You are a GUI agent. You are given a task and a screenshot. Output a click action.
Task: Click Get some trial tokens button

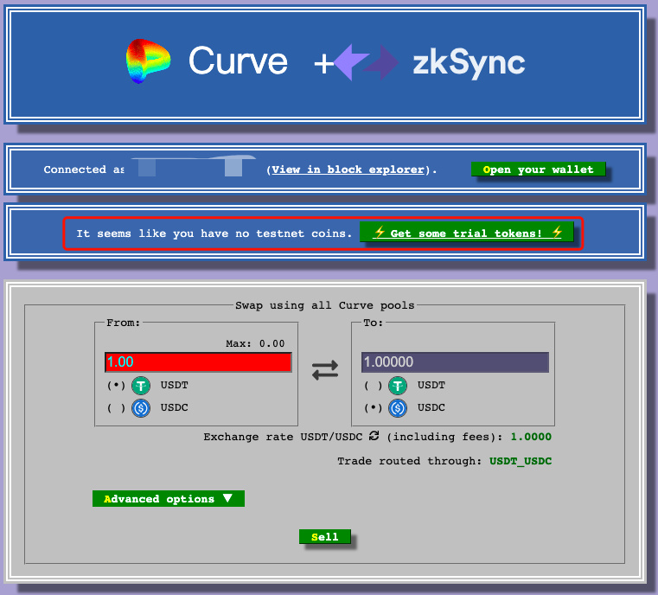click(x=467, y=233)
